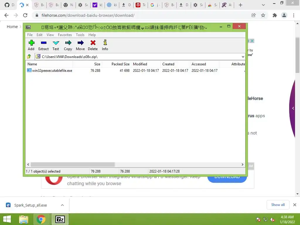The width and height of the screenshot is (300, 225).
Task: Expand Spark_Setup_all.exe download options chevron
Action: (62, 205)
